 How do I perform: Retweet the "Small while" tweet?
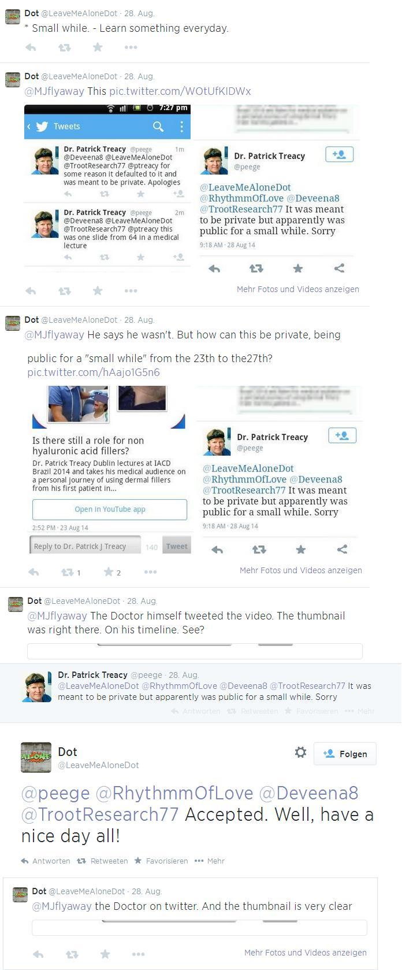pos(65,47)
